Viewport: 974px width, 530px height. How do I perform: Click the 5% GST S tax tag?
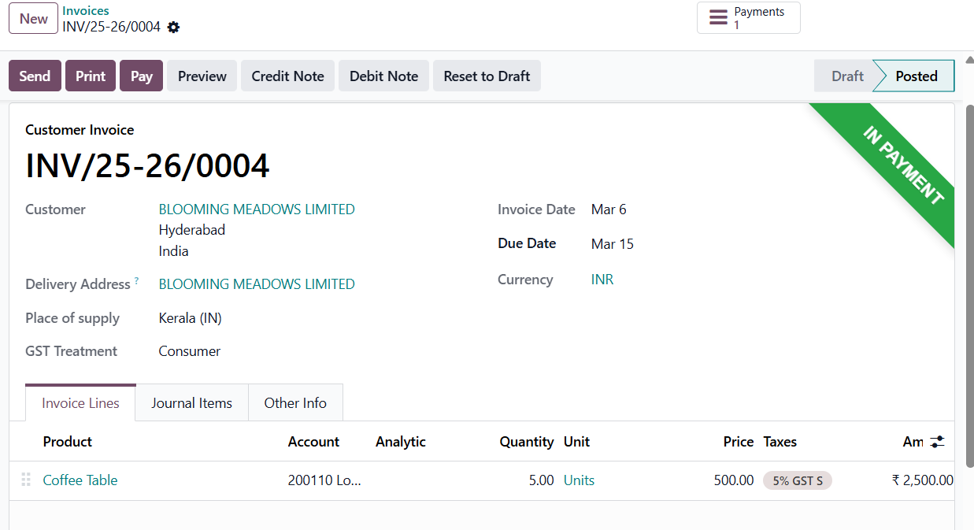pyautogui.click(x=797, y=480)
